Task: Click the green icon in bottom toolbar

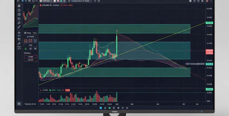Action: [110, 108]
